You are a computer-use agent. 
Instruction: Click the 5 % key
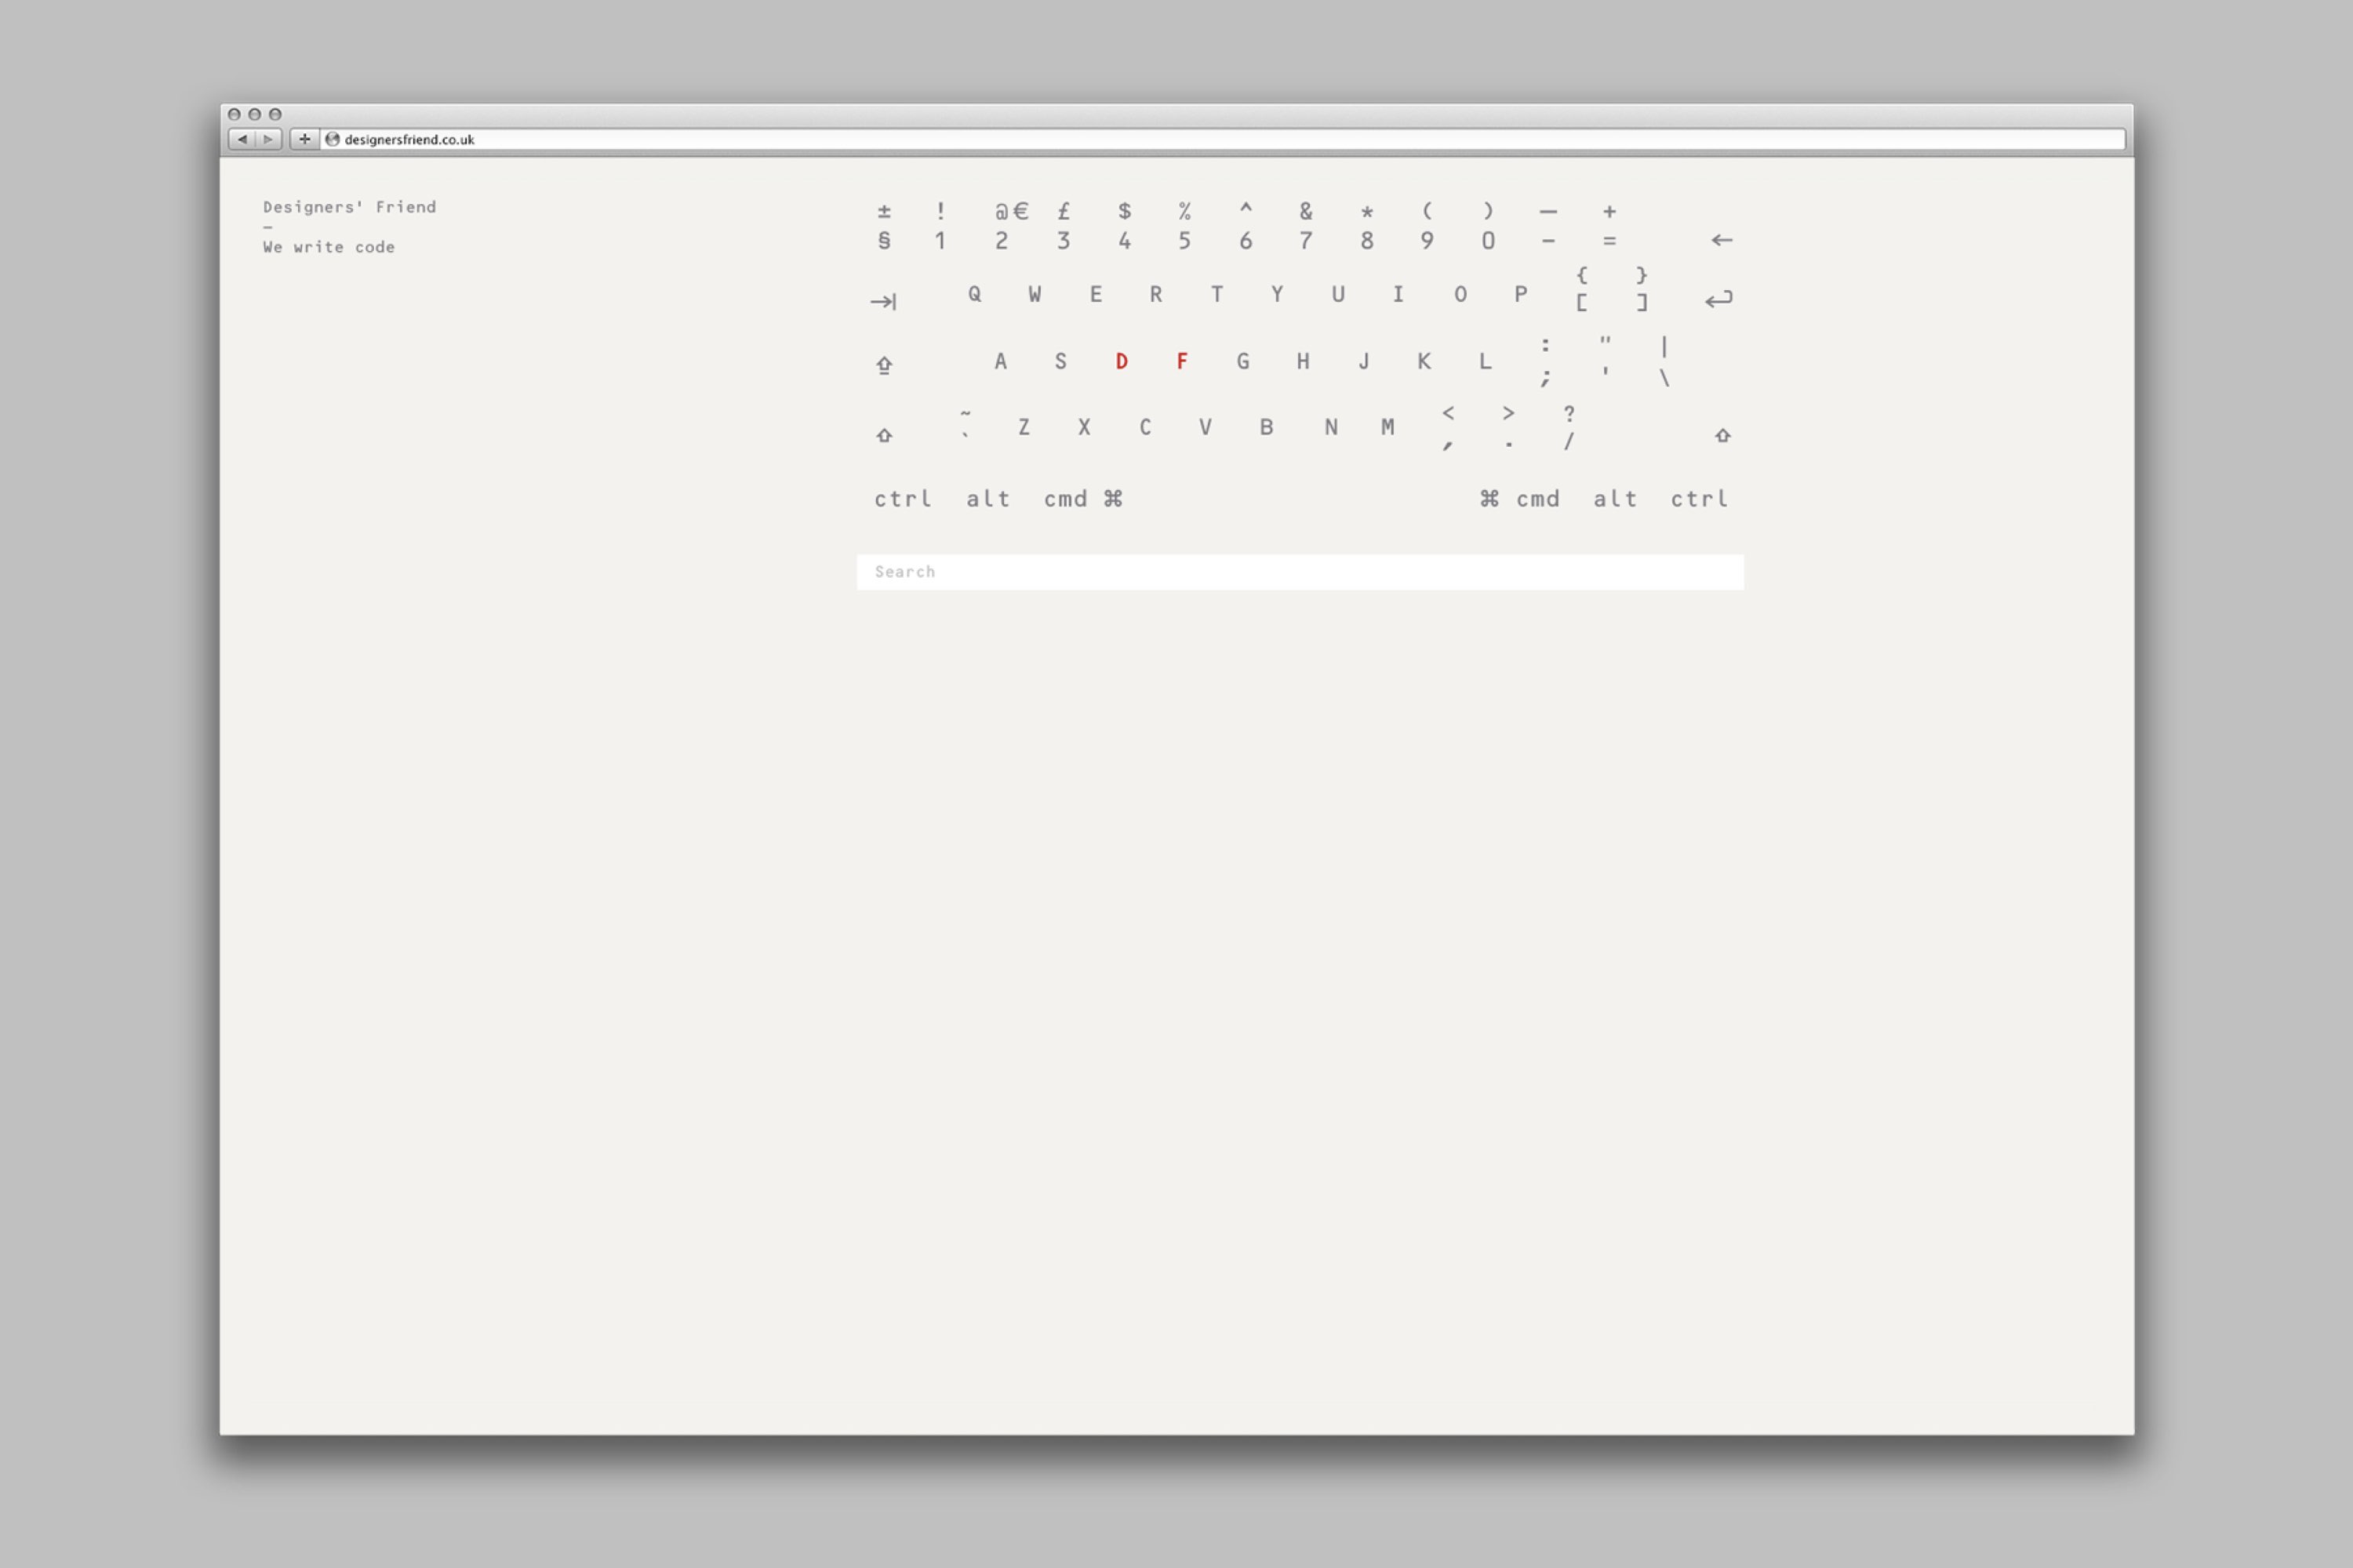click(x=1184, y=226)
